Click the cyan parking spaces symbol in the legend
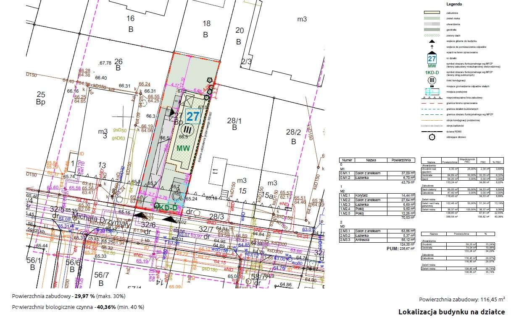Screen dimensions: 511x324 click(x=432, y=91)
